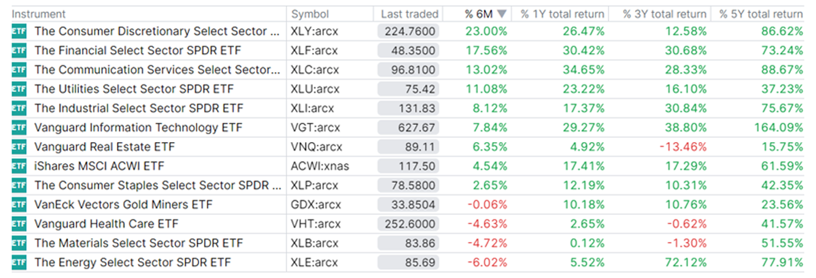Click the ETF icon for Financial Select Sector SPDR

click(19, 50)
